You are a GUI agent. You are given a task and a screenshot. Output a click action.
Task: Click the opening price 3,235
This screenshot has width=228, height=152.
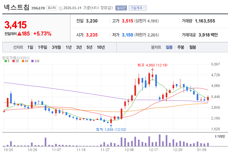(x=92, y=35)
